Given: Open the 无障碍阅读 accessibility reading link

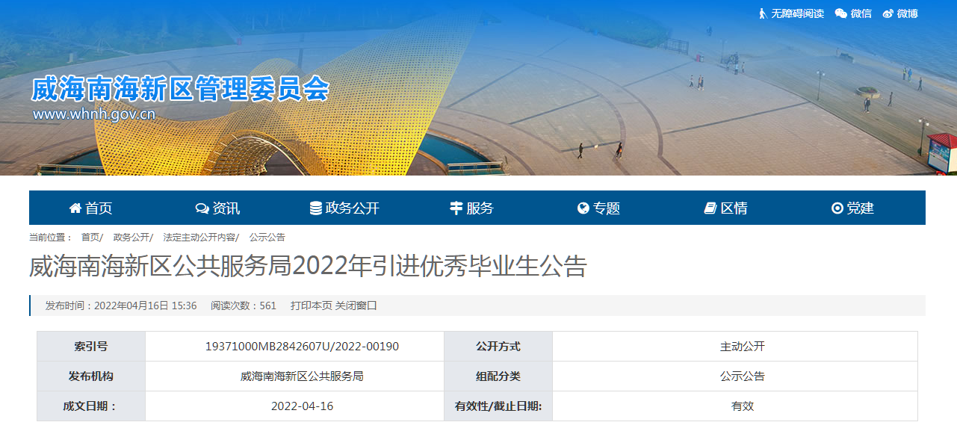Looking at the screenshot, I should (x=797, y=13).
